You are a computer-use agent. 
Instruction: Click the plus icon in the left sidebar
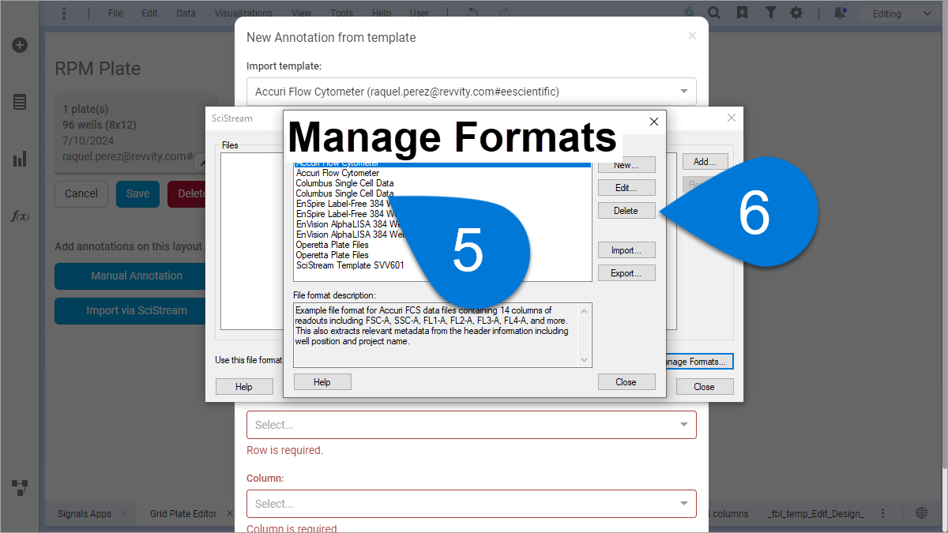click(20, 45)
